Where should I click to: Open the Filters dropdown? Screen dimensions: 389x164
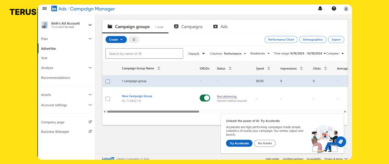click(196, 54)
